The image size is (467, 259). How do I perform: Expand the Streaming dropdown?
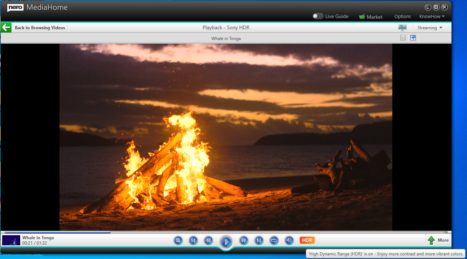tap(430, 28)
